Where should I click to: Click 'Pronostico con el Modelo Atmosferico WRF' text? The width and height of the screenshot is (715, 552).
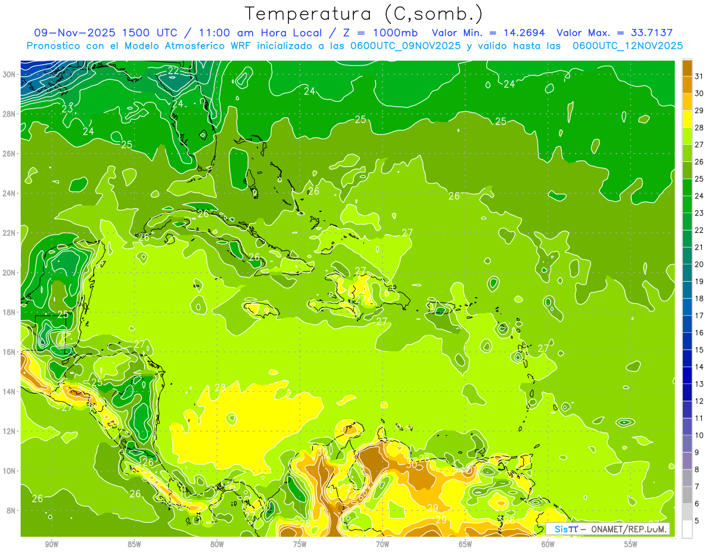[140, 46]
